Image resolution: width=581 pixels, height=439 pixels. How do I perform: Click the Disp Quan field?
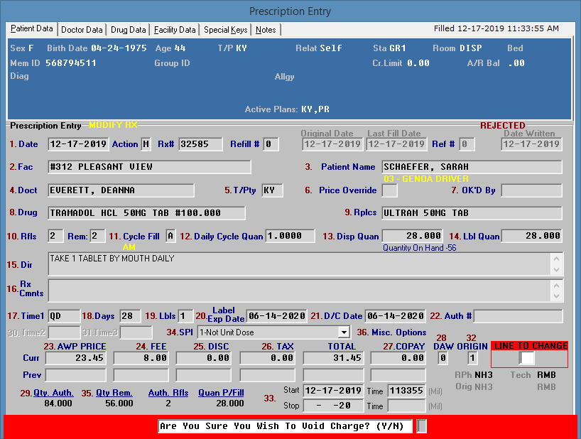(413, 236)
